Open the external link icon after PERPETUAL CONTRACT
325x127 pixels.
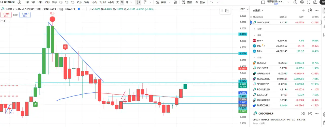[x=294, y=120]
